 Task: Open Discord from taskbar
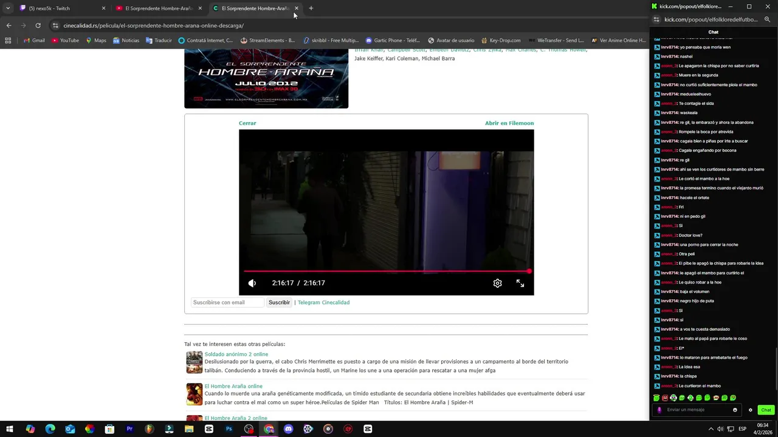(x=288, y=429)
